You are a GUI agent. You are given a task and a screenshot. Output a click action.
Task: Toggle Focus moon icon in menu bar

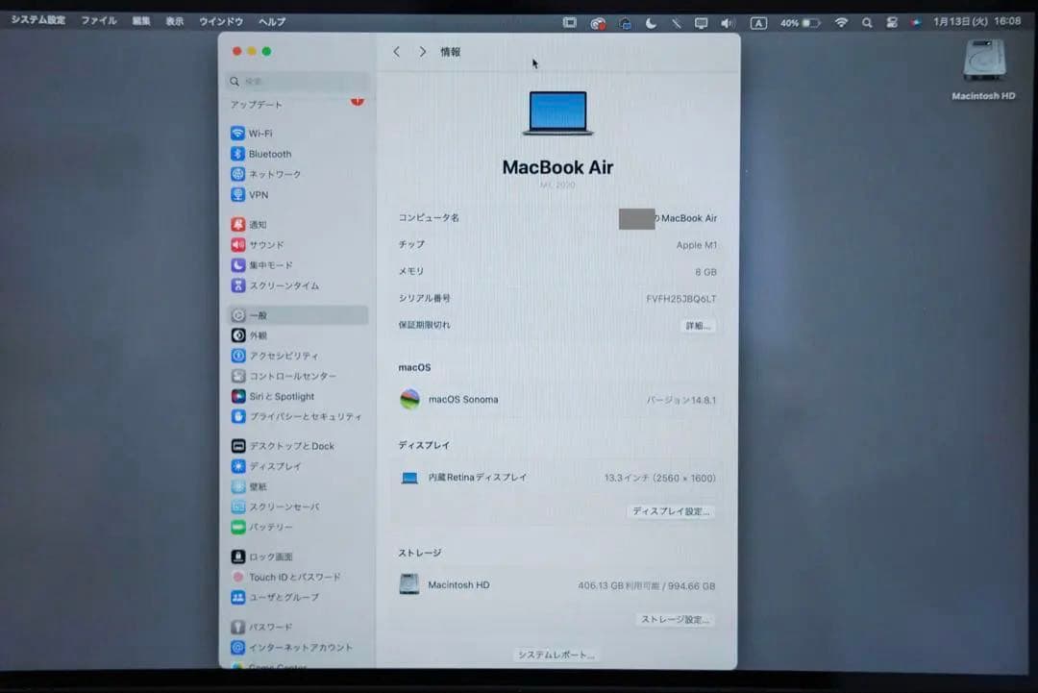click(x=651, y=23)
